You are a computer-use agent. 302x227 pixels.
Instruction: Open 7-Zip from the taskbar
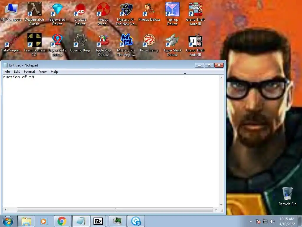click(98, 221)
